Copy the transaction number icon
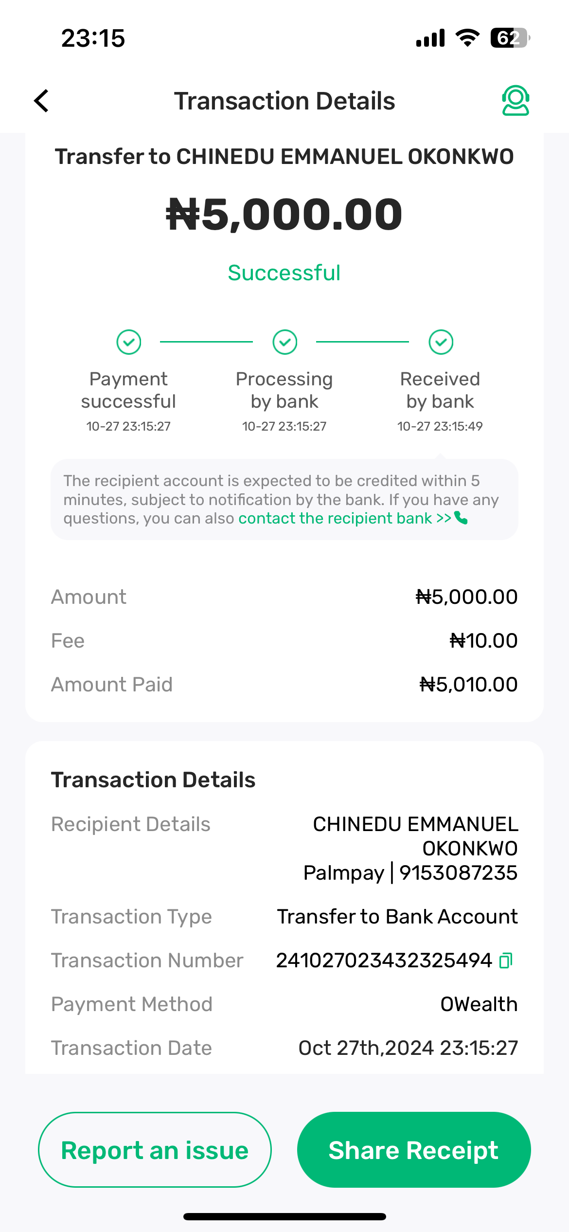The width and height of the screenshot is (569, 1232). (506, 960)
